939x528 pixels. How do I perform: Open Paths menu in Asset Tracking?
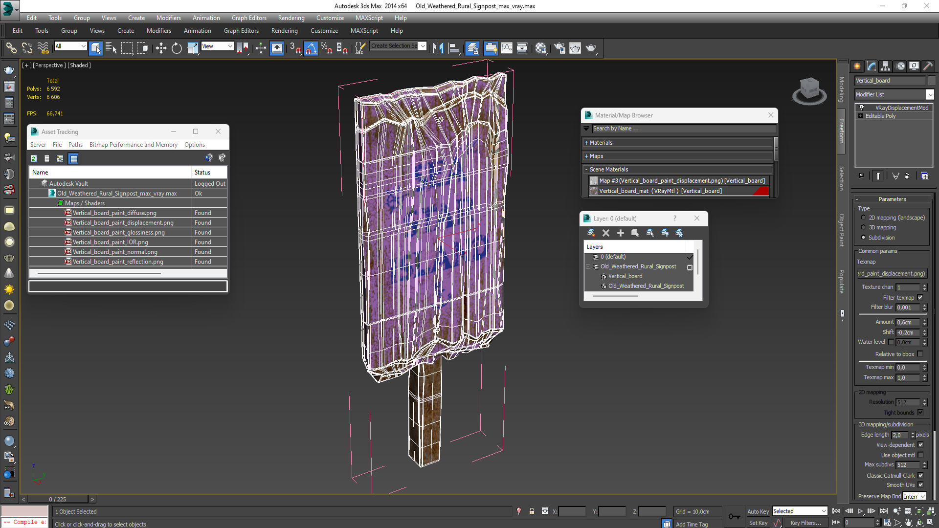(x=75, y=145)
